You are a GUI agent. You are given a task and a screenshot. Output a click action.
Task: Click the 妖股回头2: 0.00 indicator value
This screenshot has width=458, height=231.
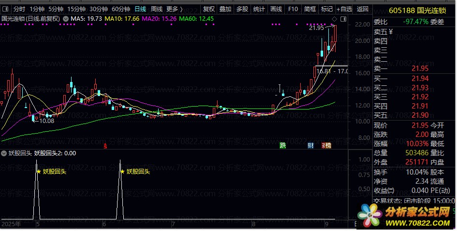pos(55,153)
